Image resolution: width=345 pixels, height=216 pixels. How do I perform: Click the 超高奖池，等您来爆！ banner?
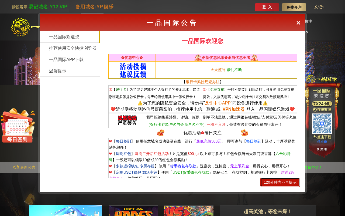(x=268, y=211)
